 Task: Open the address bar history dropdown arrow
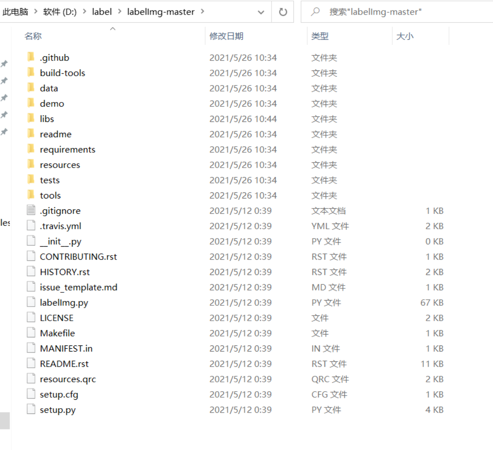[x=261, y=12]
